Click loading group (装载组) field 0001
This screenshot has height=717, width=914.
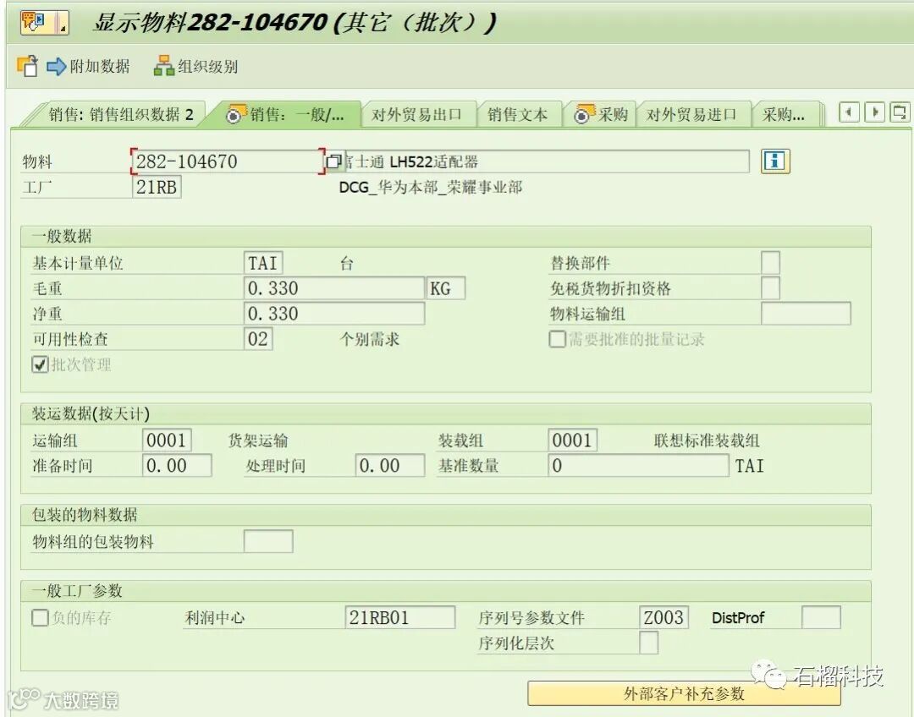[x=572, y=440]
